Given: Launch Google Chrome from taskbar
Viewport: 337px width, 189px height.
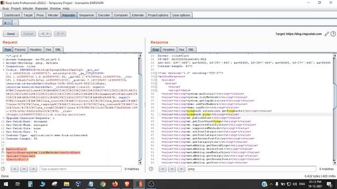Looking at the screenshot, I should (x=103, y=184).
